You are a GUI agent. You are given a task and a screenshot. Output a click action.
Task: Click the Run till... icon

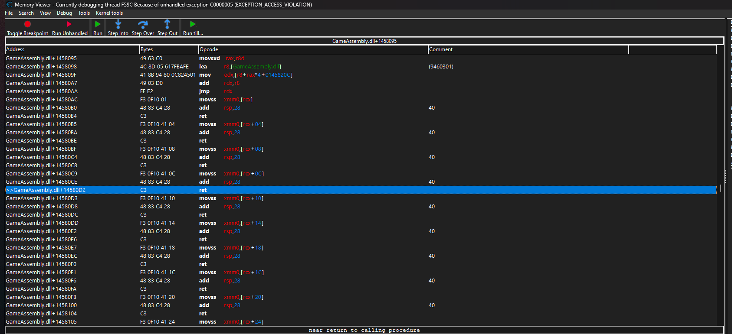tap(193, 24)
